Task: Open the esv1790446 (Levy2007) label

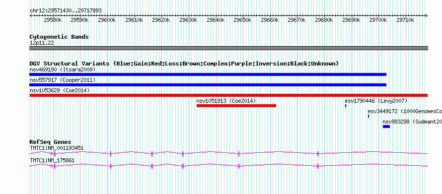Action: click(376, 101)
